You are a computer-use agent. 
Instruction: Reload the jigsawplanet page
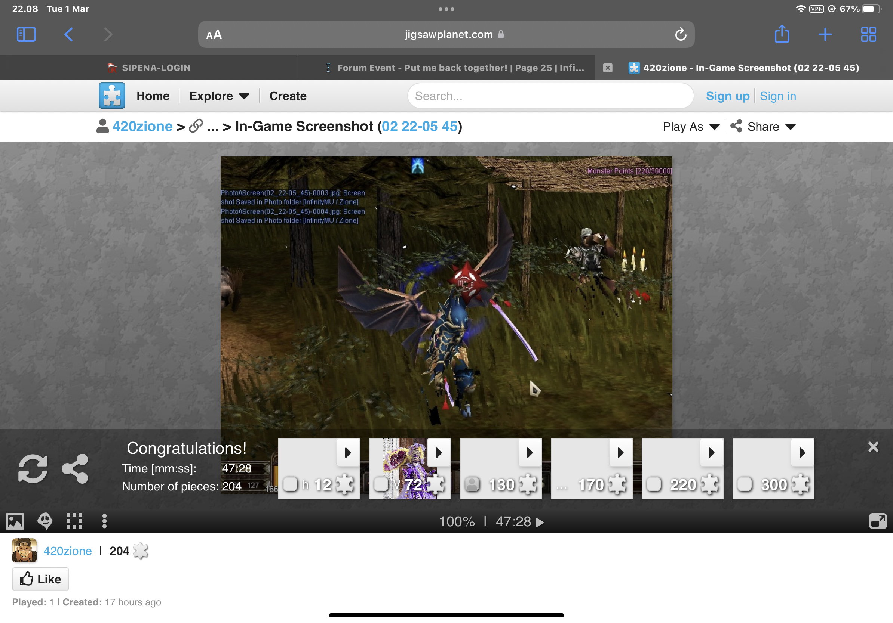pyautogui.click(x=680, y=35)
